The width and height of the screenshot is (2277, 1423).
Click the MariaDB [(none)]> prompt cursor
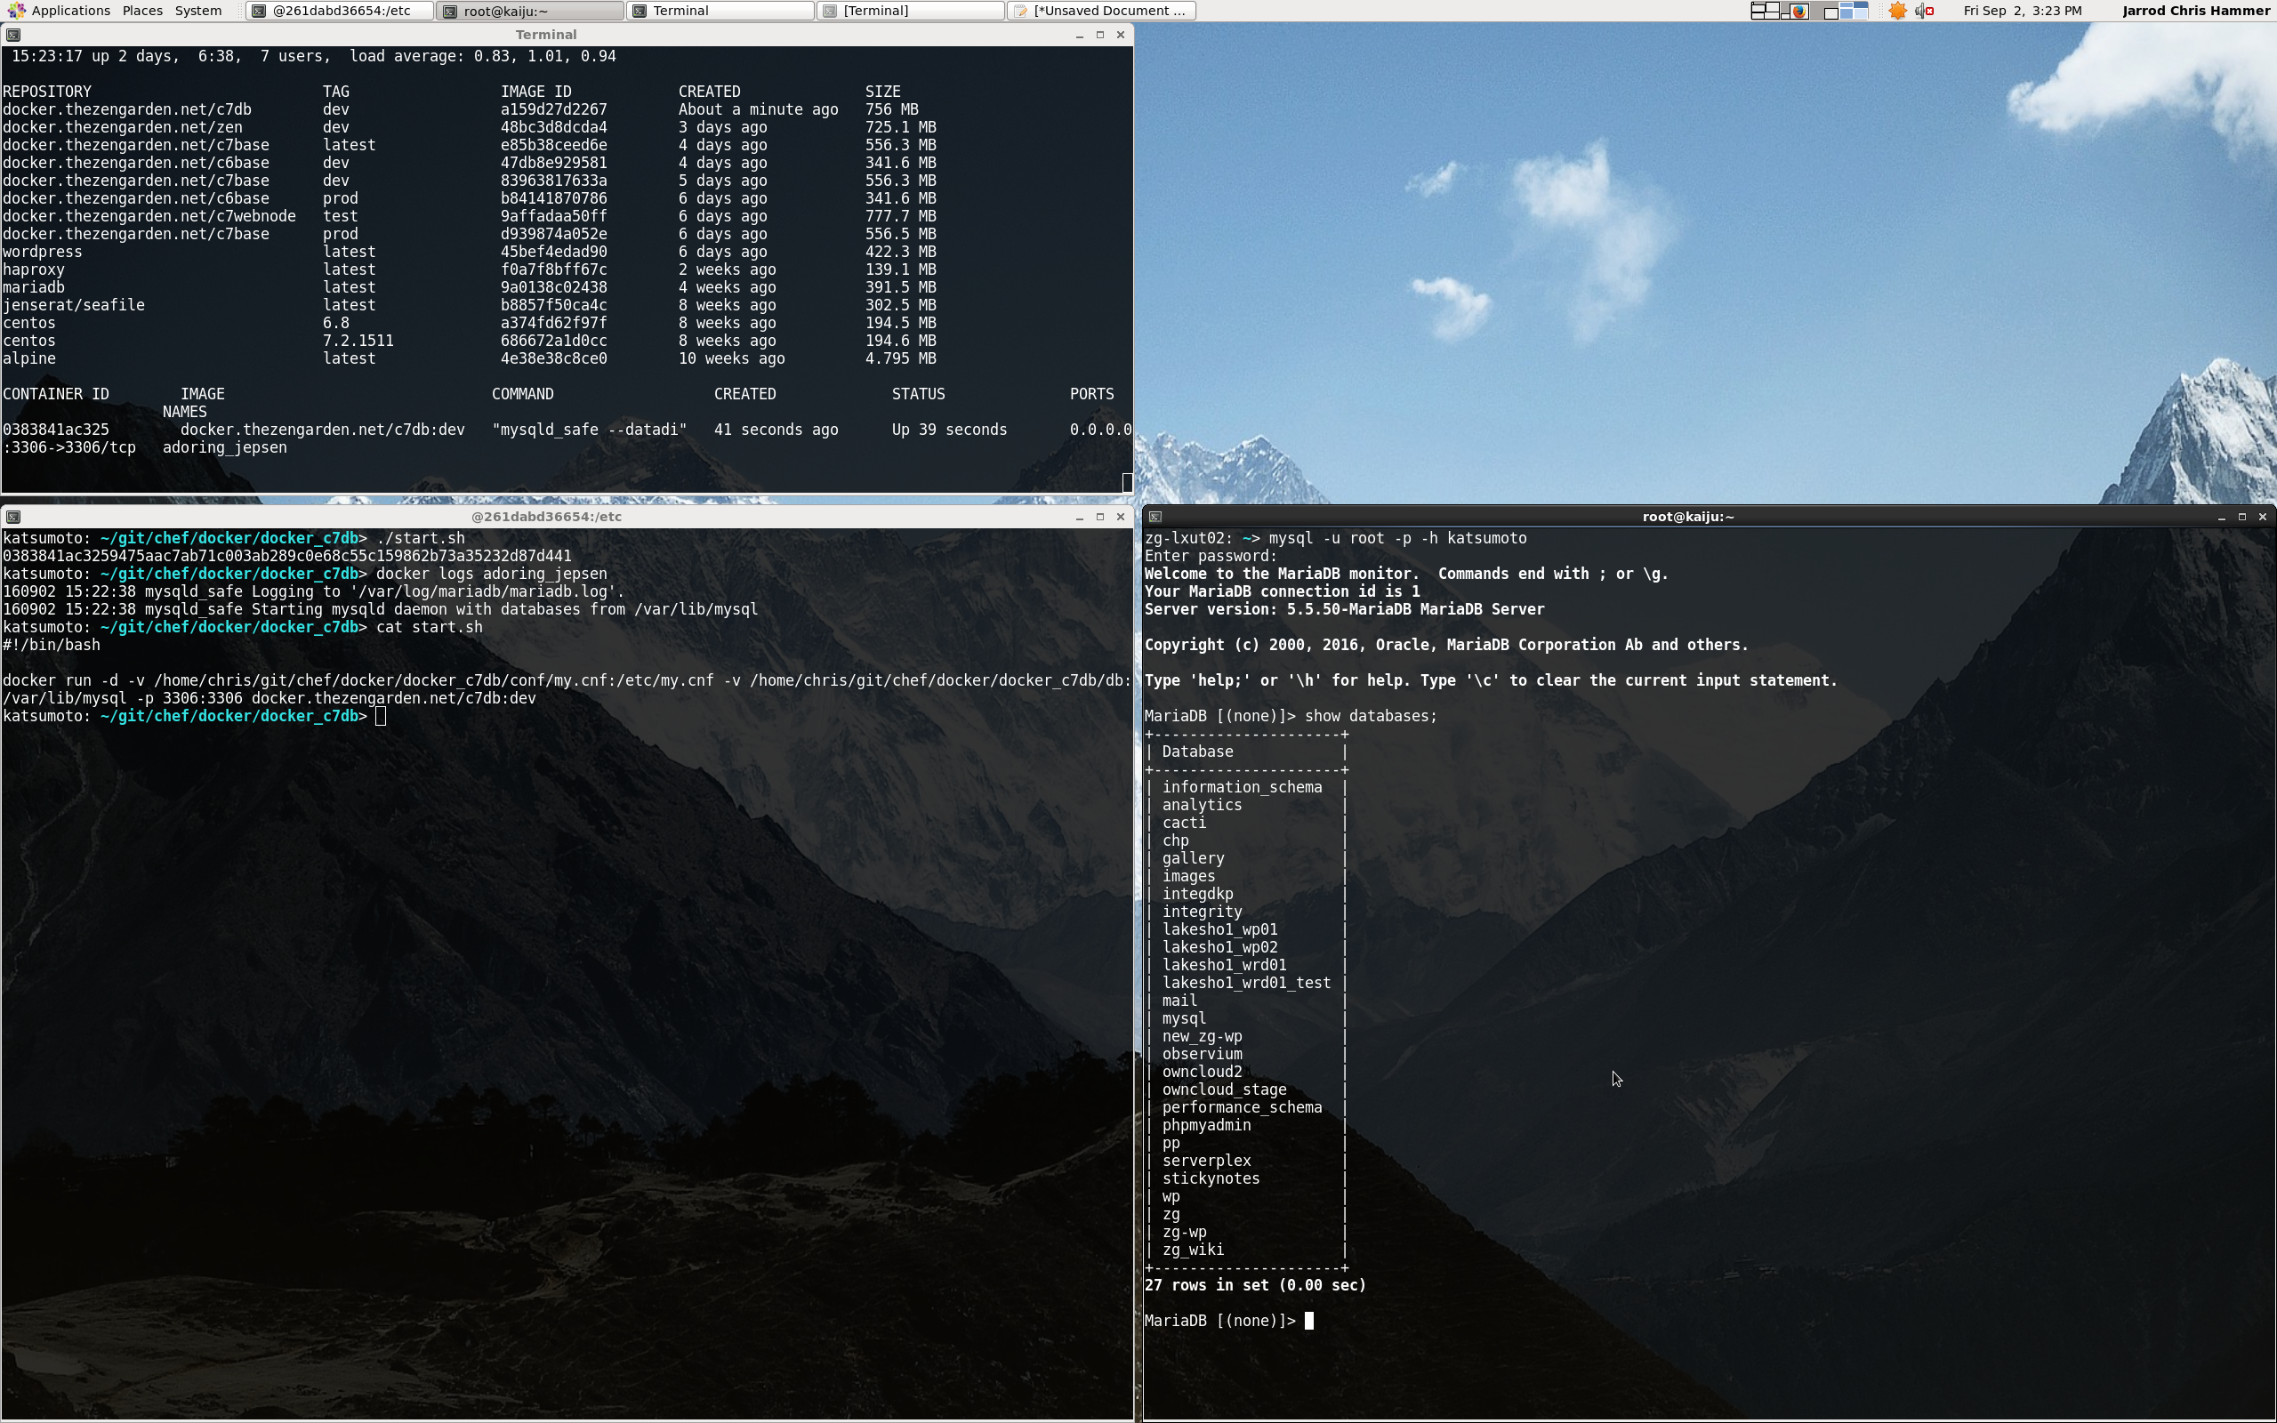(1308, 1322)
